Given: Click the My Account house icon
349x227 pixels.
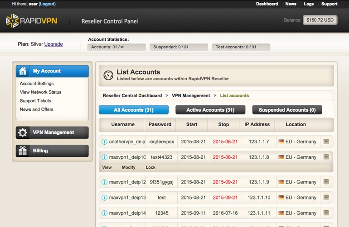Looking at the screenshot, I should click(x=23, y=71).
